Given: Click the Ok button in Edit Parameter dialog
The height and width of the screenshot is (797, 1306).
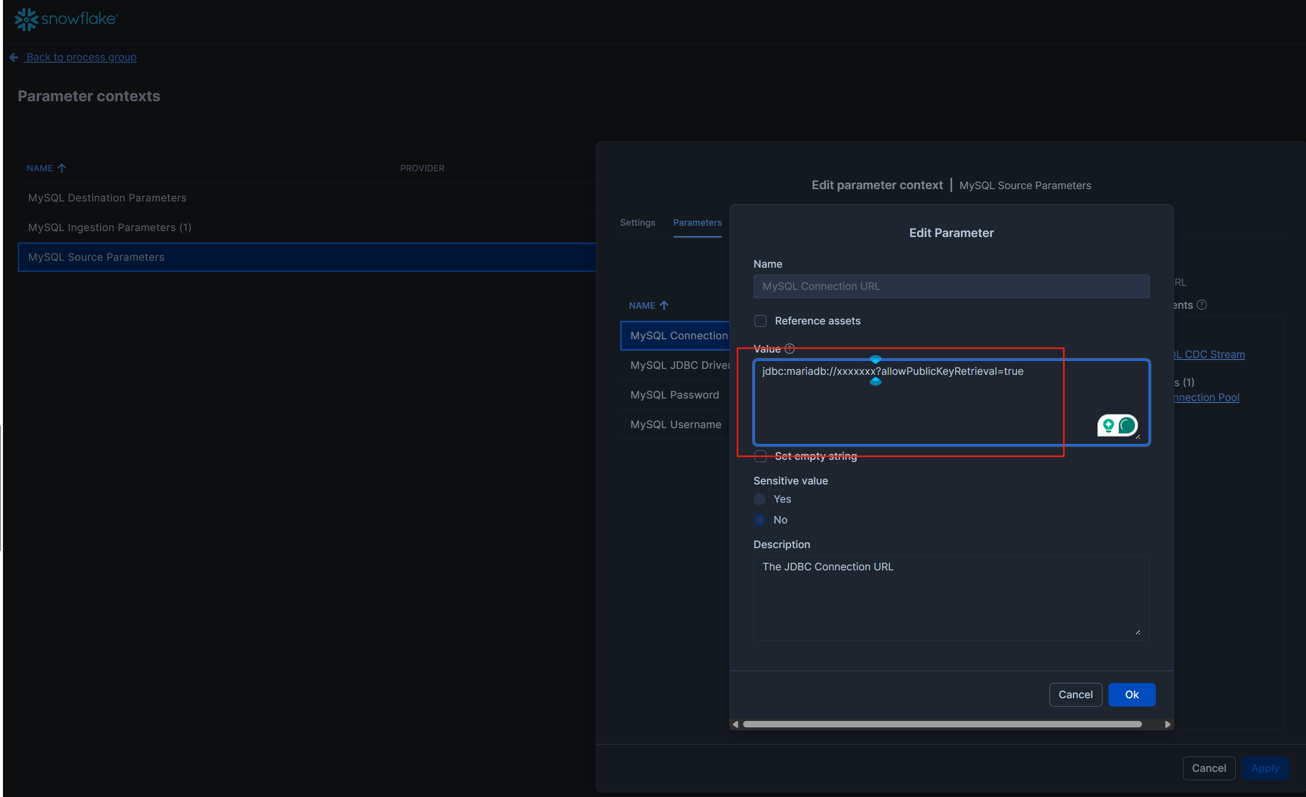Looking at the screenshot, I should point(1132,694).
